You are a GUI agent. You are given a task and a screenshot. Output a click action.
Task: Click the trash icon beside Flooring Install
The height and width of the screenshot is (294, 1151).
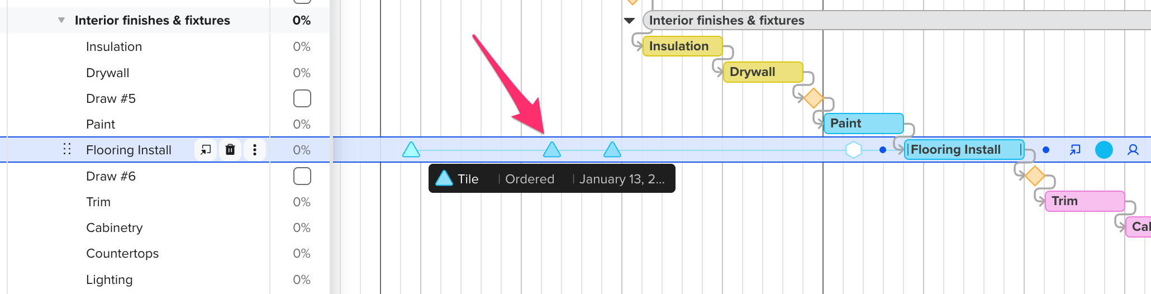[230, 150]
